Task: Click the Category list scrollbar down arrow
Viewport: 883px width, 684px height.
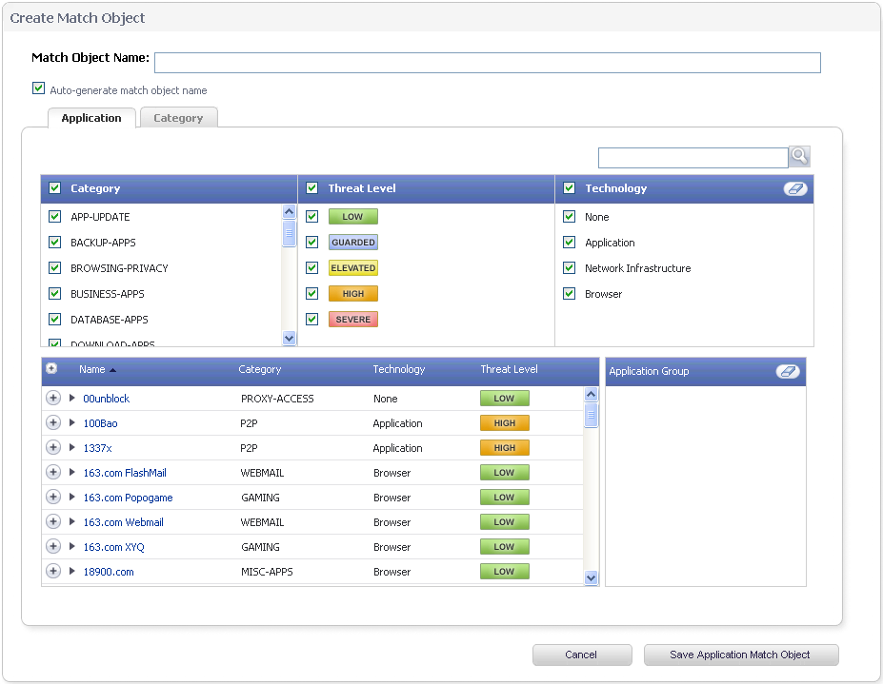Action: click(x=290, y=338)
